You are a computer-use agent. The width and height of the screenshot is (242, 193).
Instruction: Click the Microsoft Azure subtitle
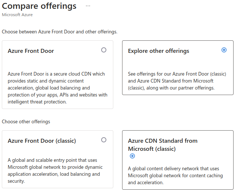pos(17,15)
